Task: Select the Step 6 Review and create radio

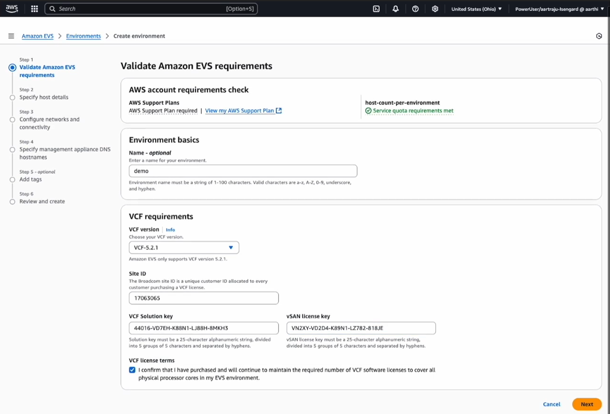Action: click(x=12, y=202)
